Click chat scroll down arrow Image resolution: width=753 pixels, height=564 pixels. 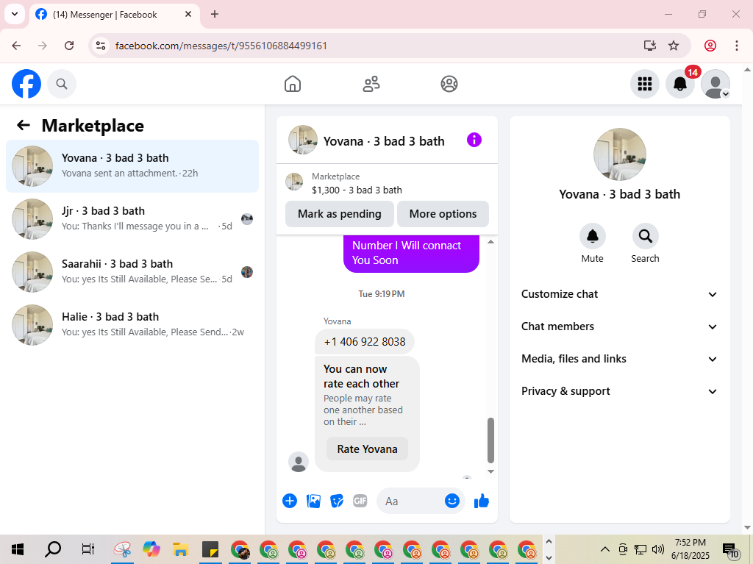[490, 471]
